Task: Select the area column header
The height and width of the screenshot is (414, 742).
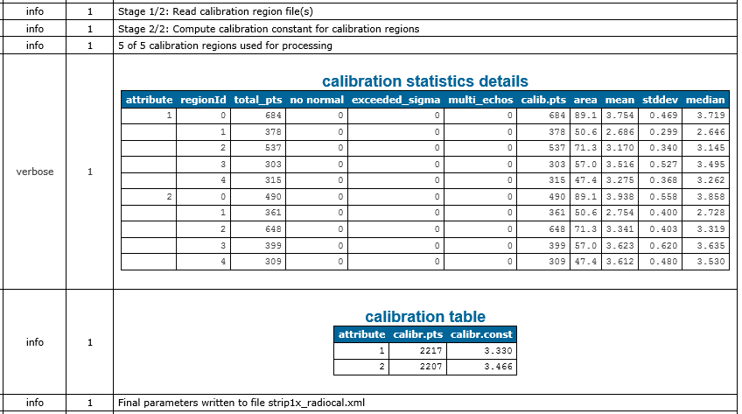Action: (585, 100)
